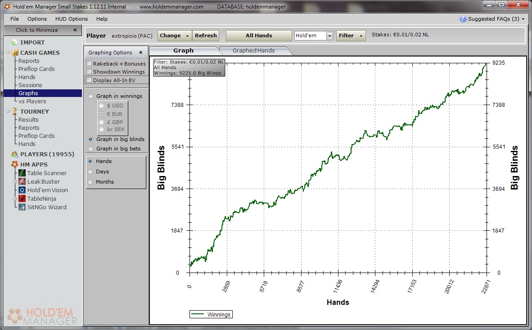Viewport: 532px width, 330px height.
Task: Launch TableNinja app icon
Action: point(22,199)
